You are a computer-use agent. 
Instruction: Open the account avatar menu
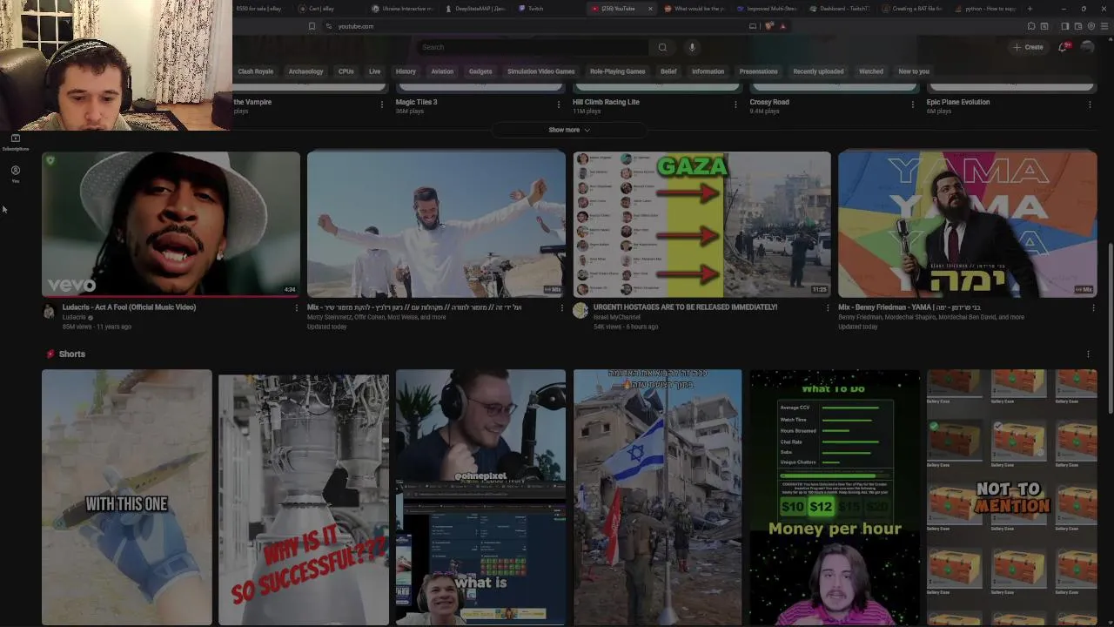(1086, 47)
